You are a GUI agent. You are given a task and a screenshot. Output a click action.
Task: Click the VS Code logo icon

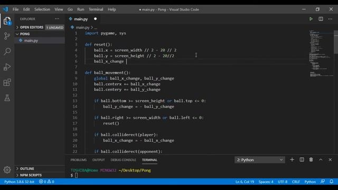(x=5, y=9)
